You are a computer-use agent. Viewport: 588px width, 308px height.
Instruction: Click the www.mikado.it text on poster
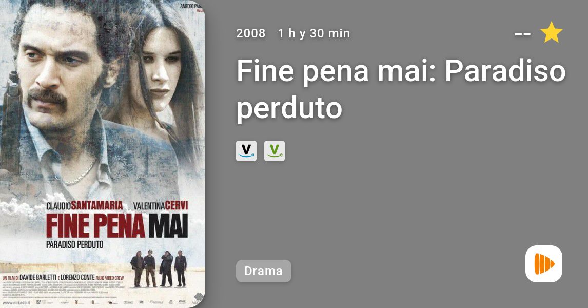point(16,302)
